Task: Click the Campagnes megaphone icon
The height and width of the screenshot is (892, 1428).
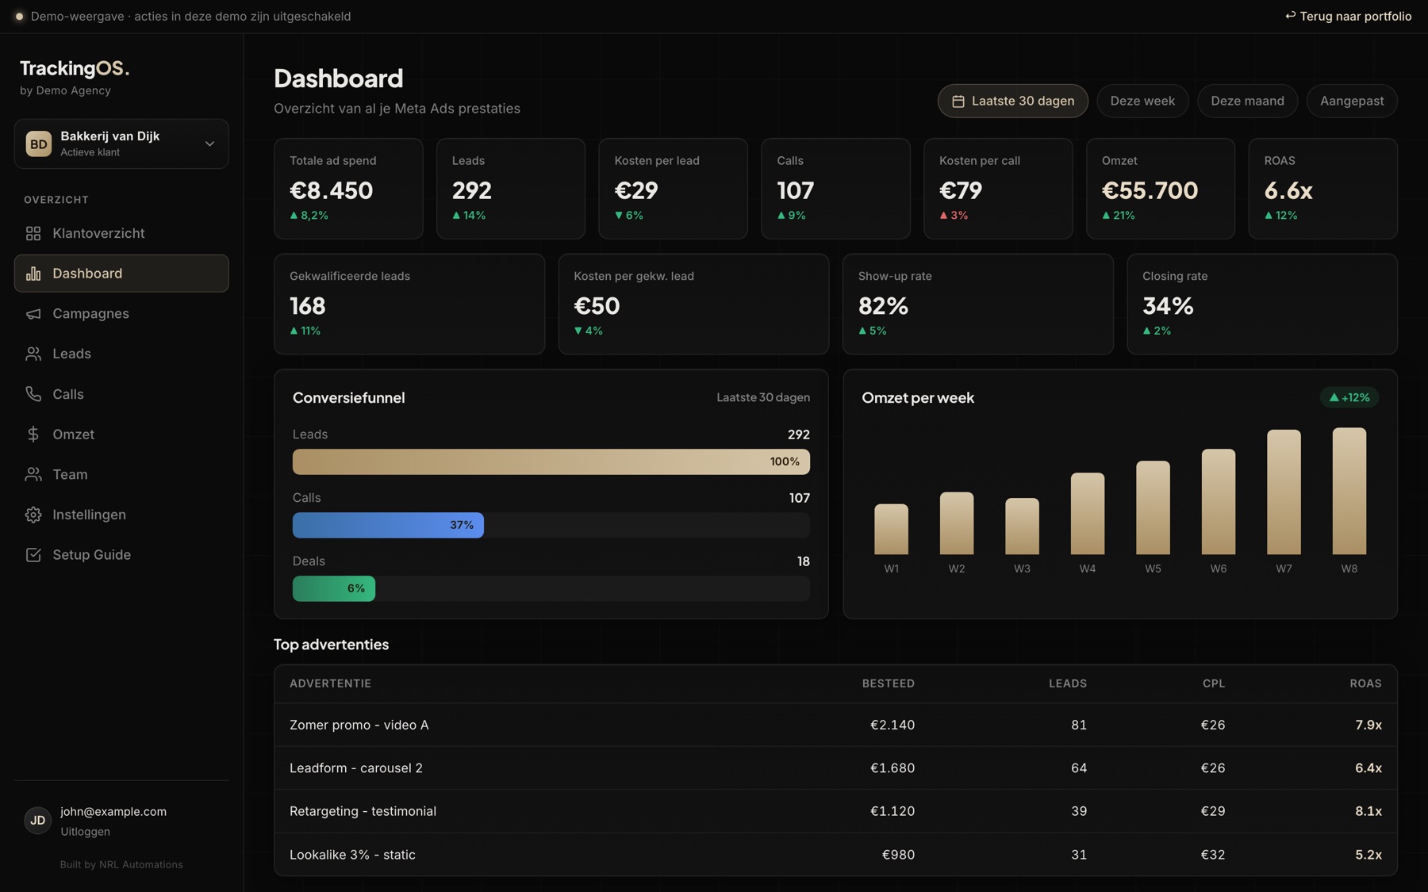Action: pyautogui.click(x=33, y=314)
